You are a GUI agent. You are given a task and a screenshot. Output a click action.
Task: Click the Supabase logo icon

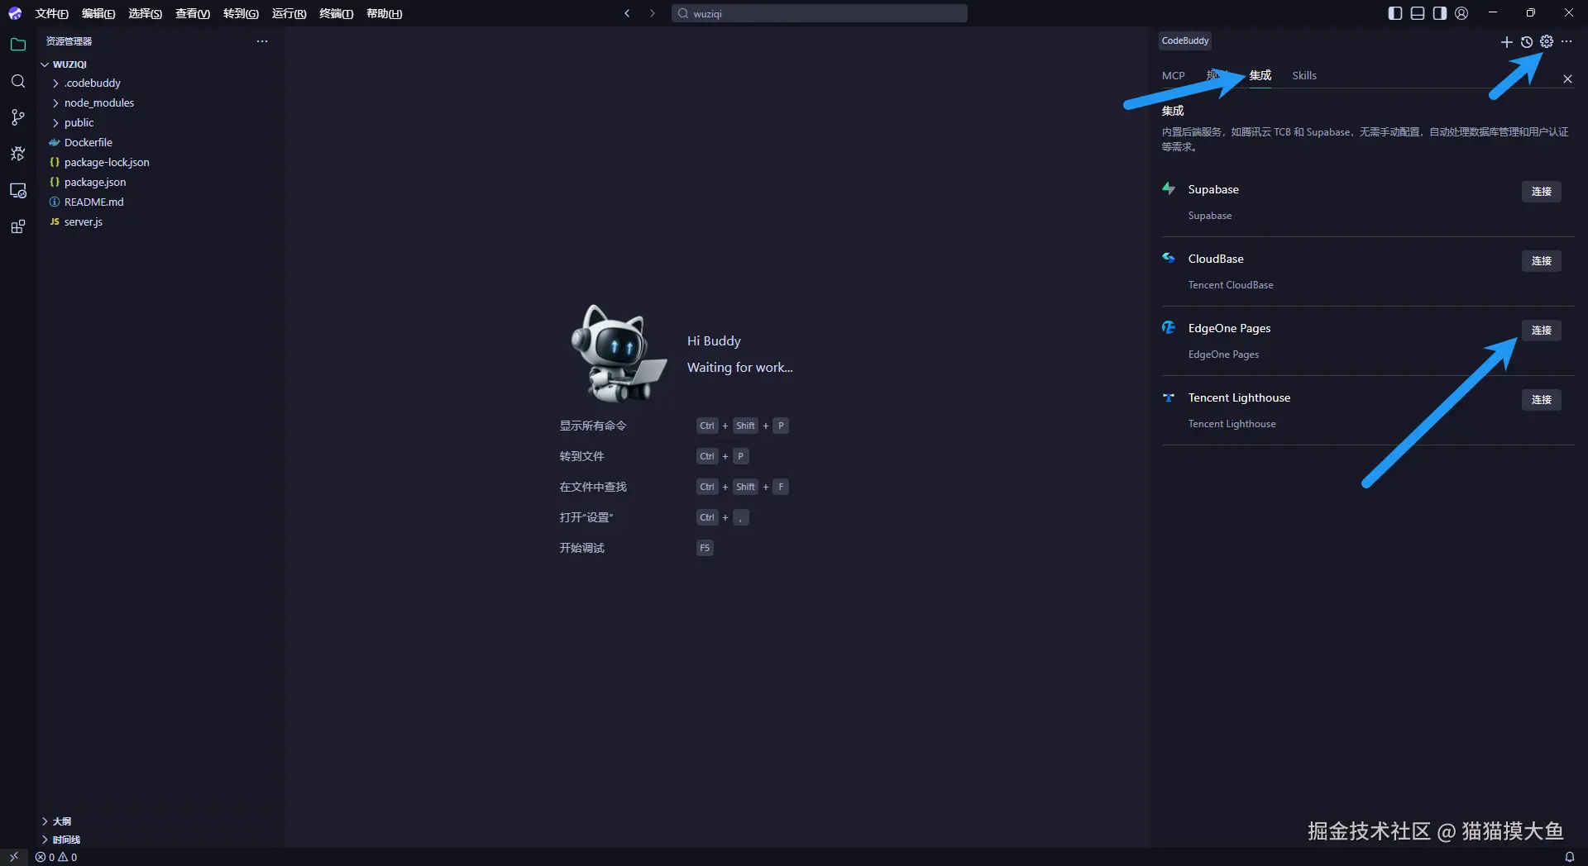1169,188
